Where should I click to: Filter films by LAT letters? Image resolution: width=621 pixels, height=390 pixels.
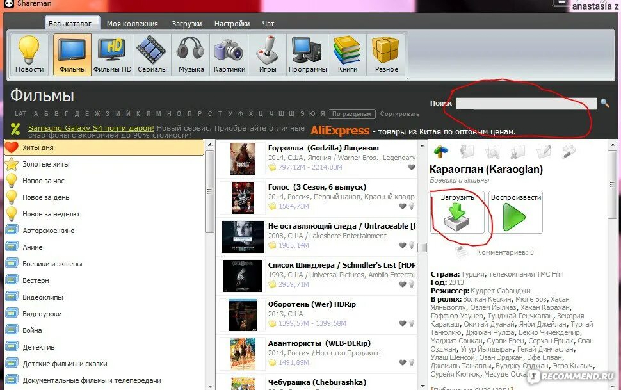pos(20,114)
